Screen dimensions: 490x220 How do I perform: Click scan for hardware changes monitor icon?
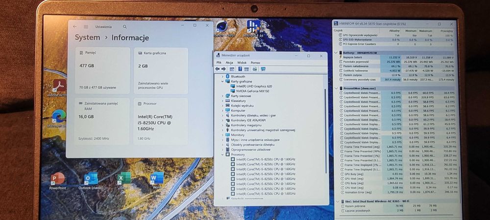pos(263,69)
